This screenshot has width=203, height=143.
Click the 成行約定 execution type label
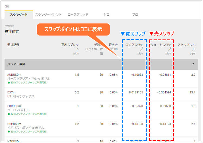point(12,32)
